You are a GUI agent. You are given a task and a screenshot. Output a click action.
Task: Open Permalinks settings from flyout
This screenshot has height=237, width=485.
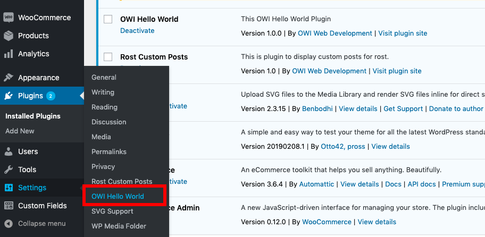(x=109, y=152)
